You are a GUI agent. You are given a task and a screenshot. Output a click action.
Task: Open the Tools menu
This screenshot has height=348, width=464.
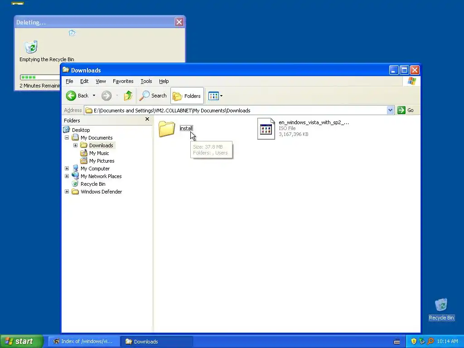(146, 81)
